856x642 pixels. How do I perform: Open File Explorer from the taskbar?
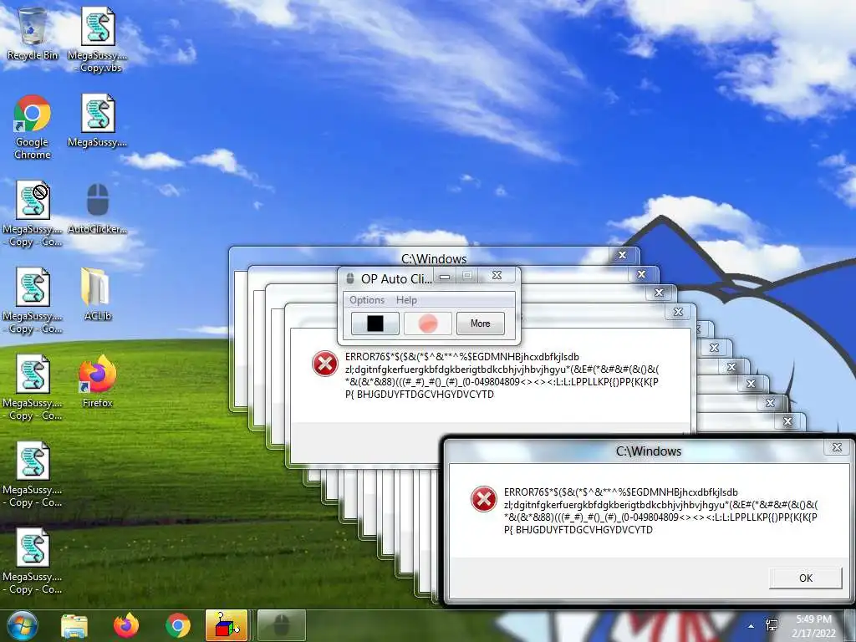[x=74, y=625]
